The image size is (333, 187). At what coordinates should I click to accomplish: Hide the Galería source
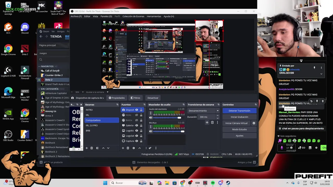[137, 125]
